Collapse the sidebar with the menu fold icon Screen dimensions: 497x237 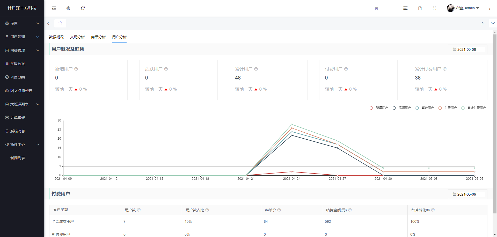pos(54,8)
